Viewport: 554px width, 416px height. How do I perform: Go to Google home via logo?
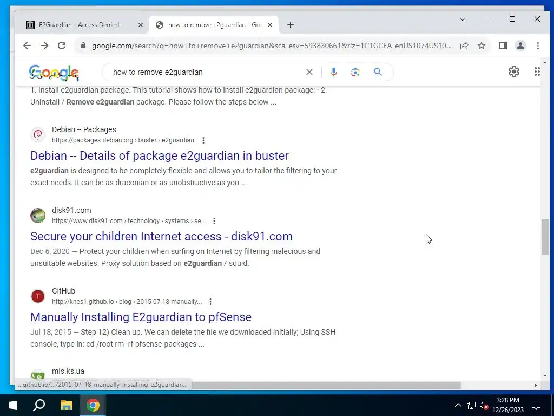pos(54,73)
